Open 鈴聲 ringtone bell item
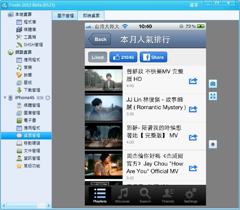Viewport: 240px width, 210px height. (24, 75)
